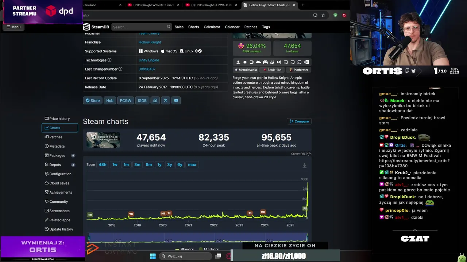Click the GeForce Now NVIDIA icon
This screenshot has height=262, width=467.
[x=306, y=62]
